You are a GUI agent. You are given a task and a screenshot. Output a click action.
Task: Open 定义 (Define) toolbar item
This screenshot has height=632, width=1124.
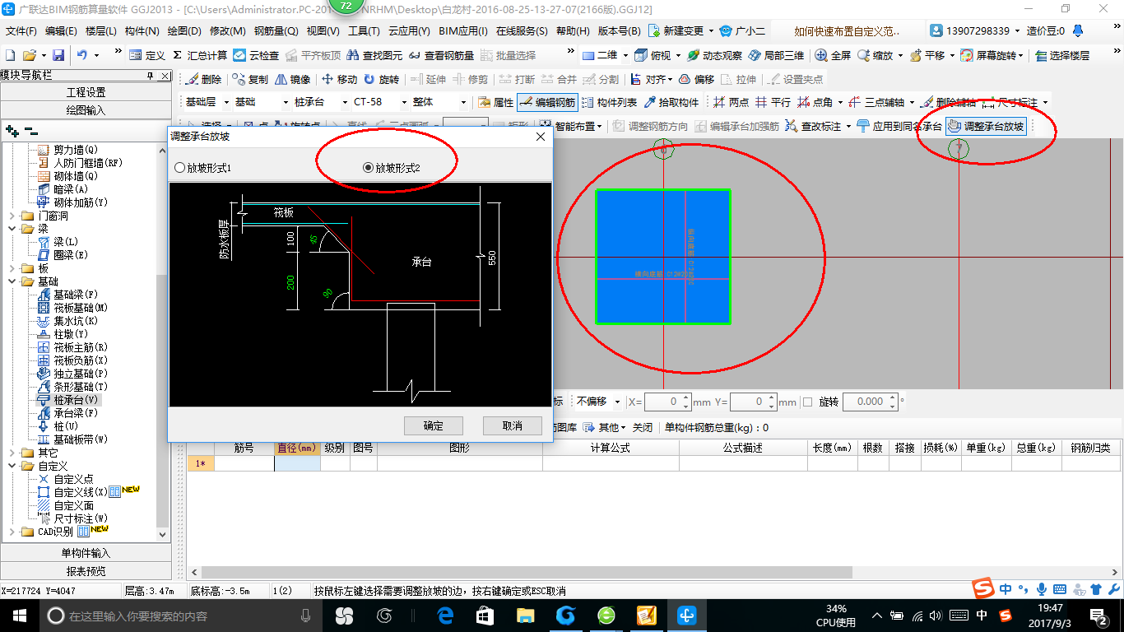click(x=147, y=55)
